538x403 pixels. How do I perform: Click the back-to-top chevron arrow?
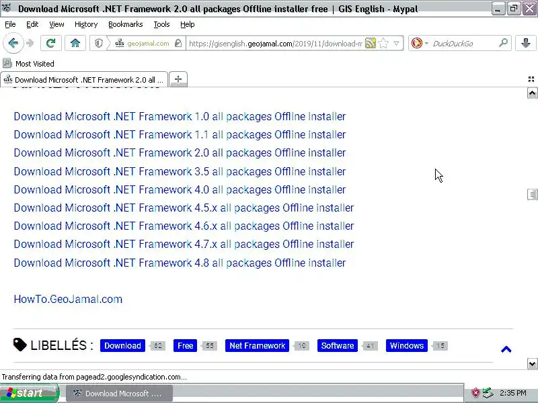[506, 349]
